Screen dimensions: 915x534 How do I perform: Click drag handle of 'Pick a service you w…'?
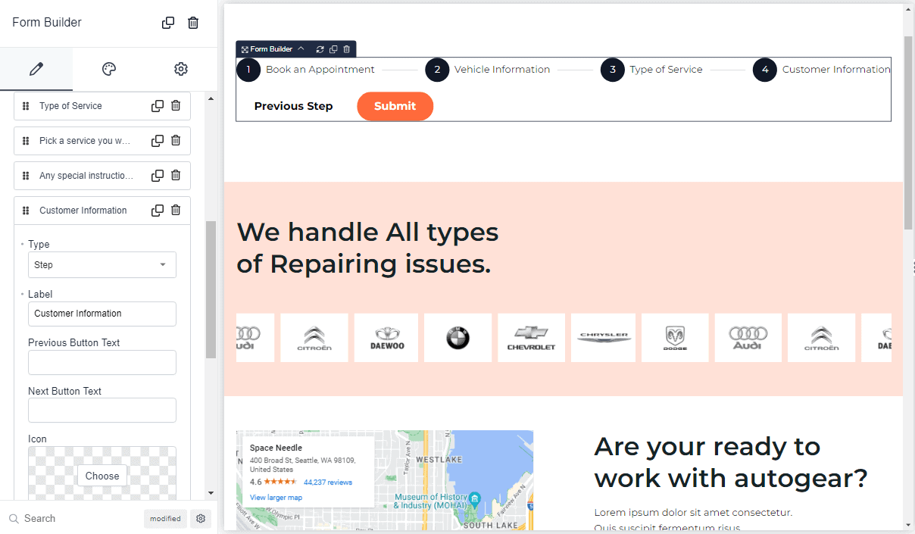(x=26, y=141)
